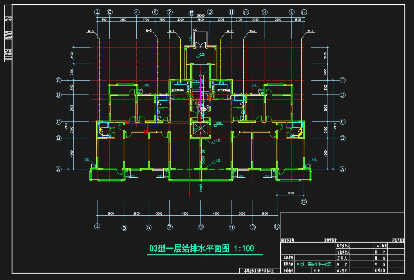Viewport: 414px width, 280px height.
Task: Pick grid axis bubble 12
Action: tap(246, 12)
